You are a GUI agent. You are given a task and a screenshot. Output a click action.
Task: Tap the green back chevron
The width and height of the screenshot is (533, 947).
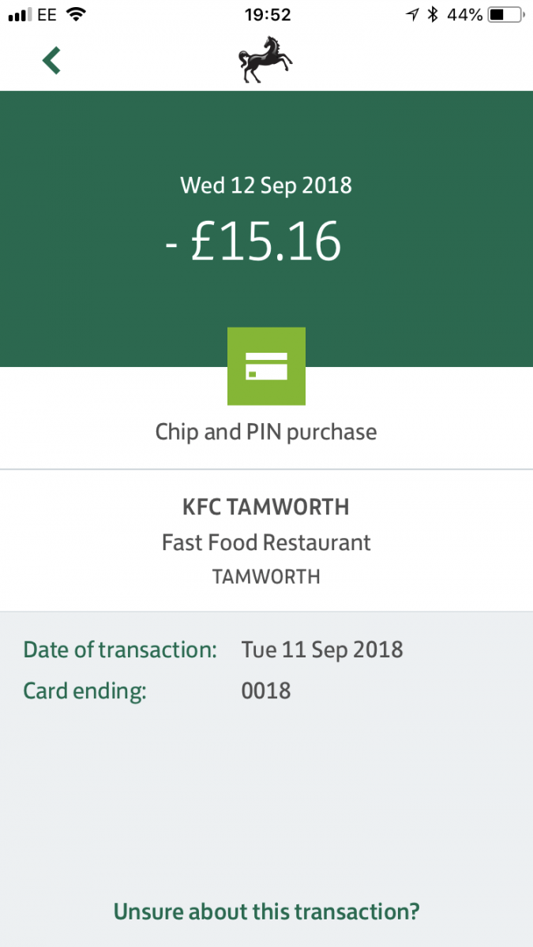51,61
